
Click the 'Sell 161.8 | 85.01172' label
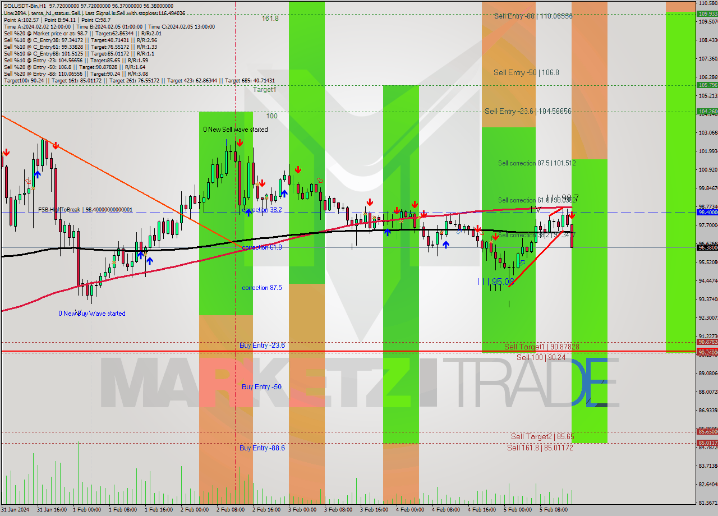point(540,448)
